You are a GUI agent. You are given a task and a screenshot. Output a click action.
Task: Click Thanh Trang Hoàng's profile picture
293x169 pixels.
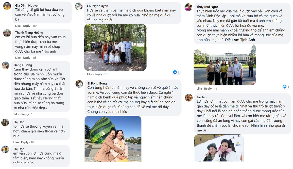click(7, 33)
